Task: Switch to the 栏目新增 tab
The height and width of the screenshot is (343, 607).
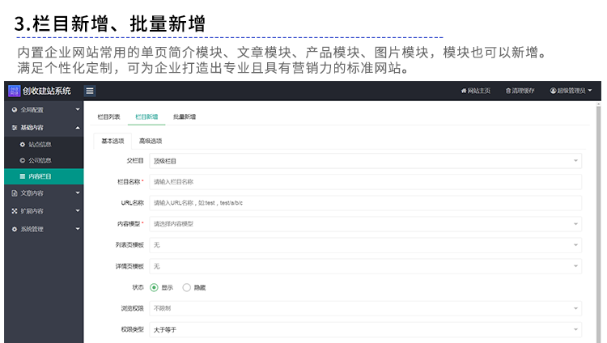Action: tap(146, 116)
